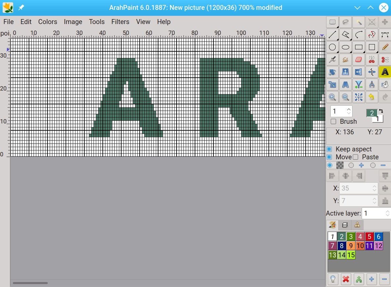Switch to the stamp tab
This screenshot has height=287, width=391.
[x=357, y=225]
